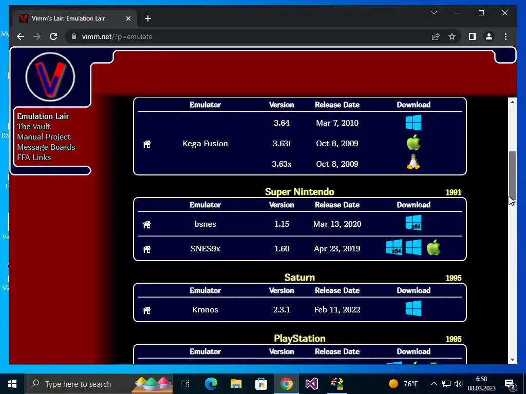Click the Feb 11, 2022 release date
This screenshot has height=394, width=526.
pos(337,309)
